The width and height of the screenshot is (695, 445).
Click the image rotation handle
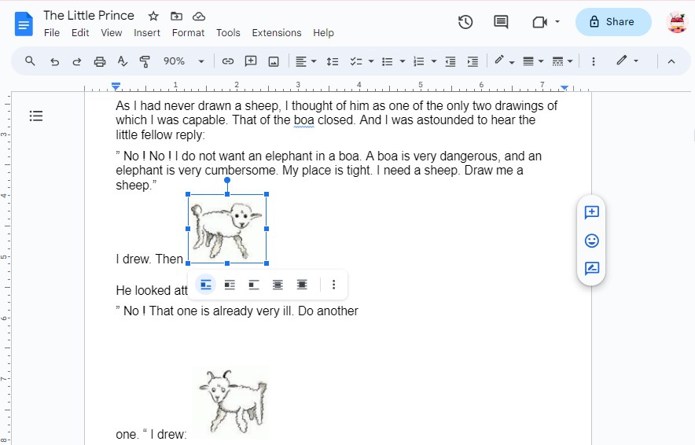click(227, 180)
